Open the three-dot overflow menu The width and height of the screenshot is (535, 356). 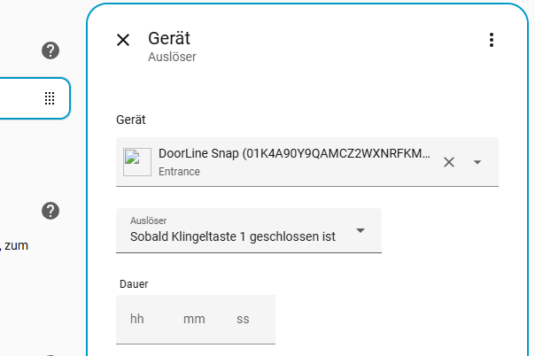pyautogui.click(x=492, y=40)
